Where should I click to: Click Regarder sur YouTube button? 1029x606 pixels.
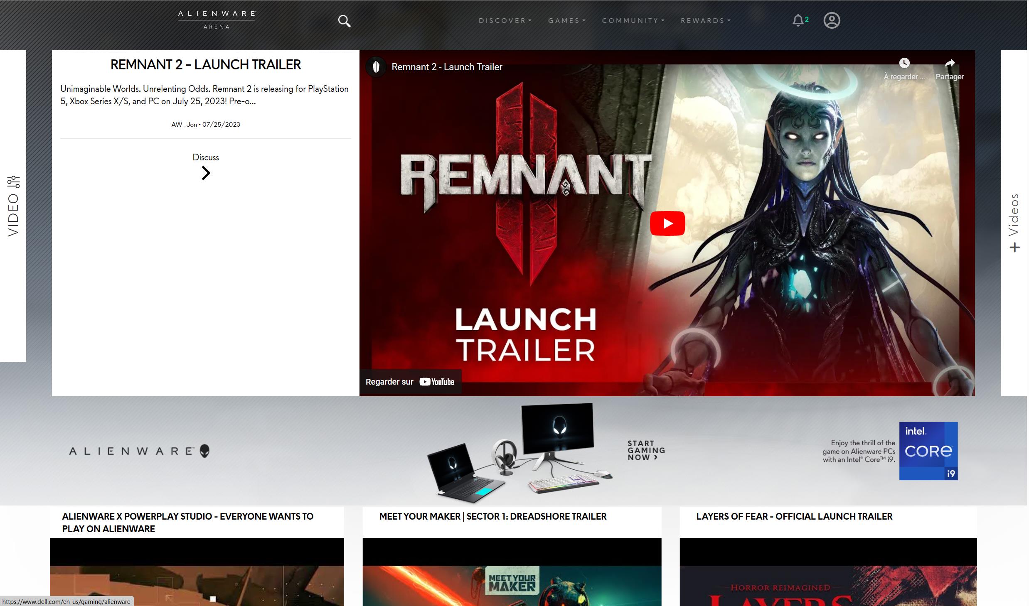click(411, 382)
